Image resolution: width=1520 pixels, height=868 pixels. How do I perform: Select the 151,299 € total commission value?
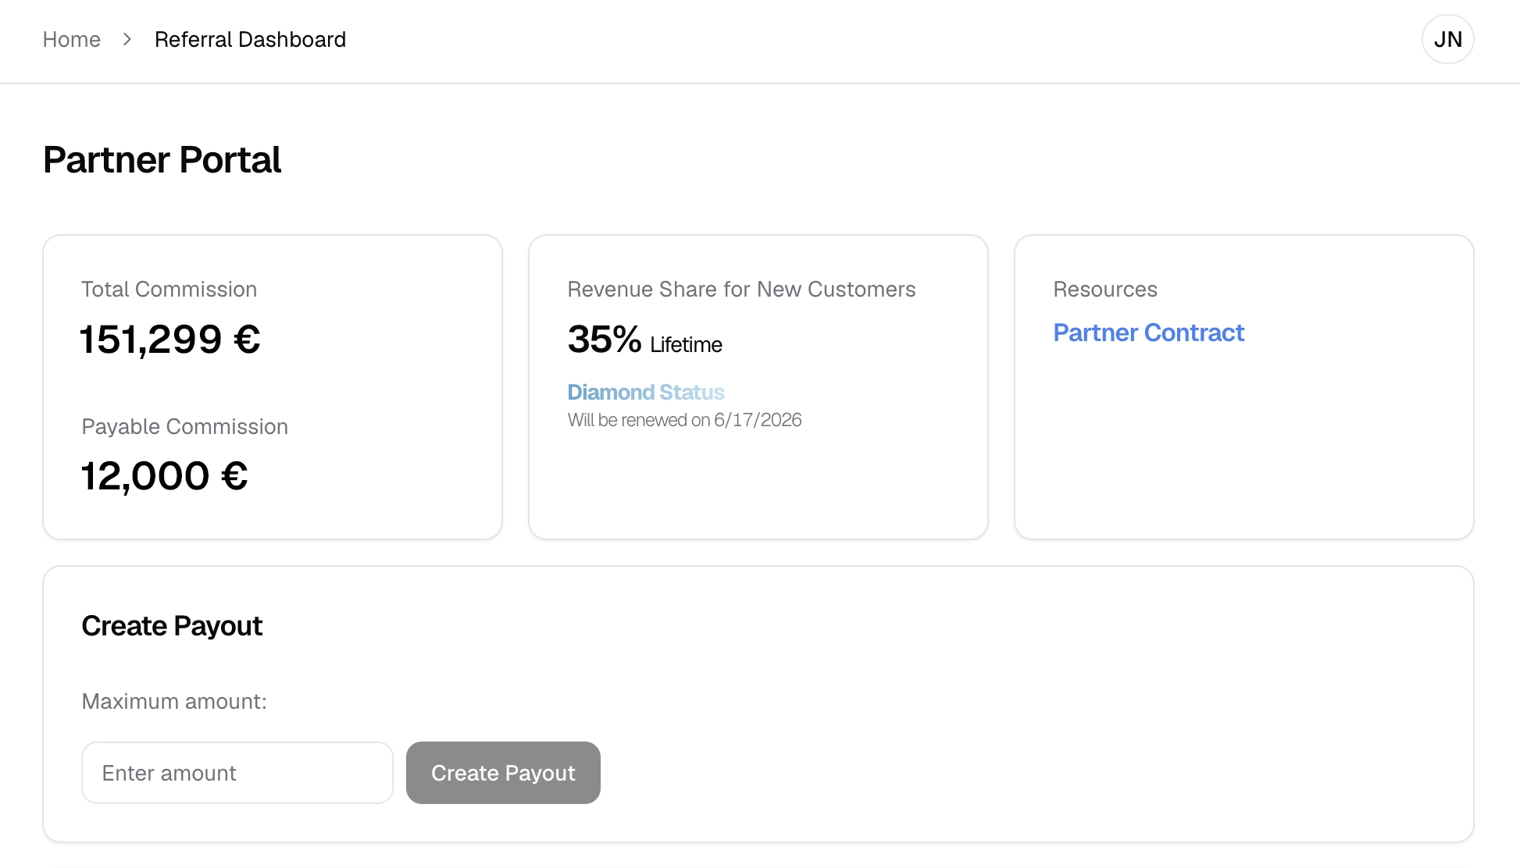click(170, 340)
